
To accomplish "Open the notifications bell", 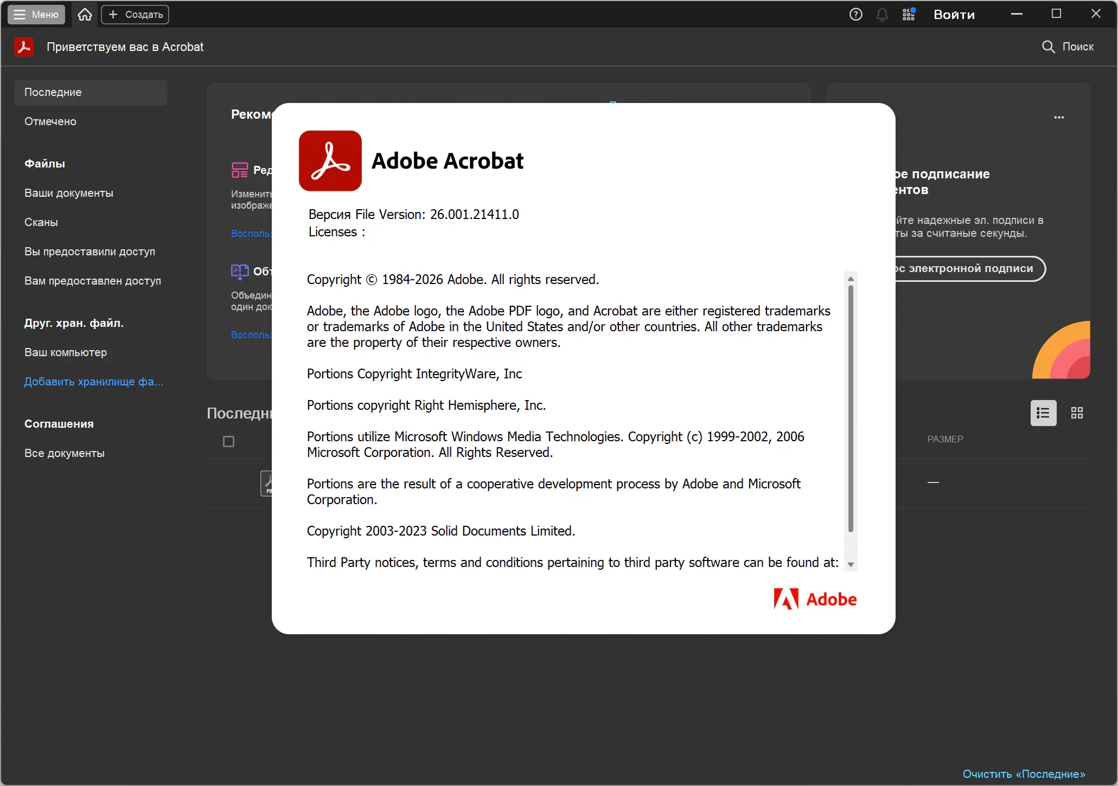I will [882, 15].
